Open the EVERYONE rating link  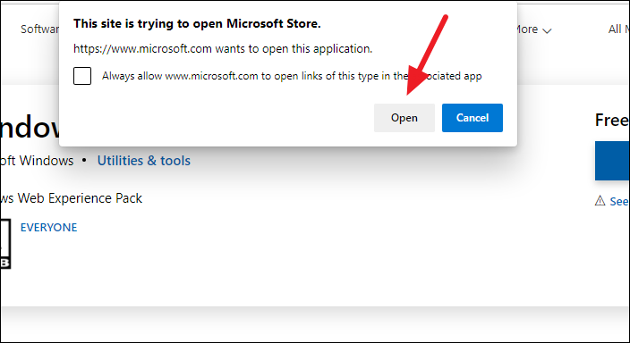[48, 228]
